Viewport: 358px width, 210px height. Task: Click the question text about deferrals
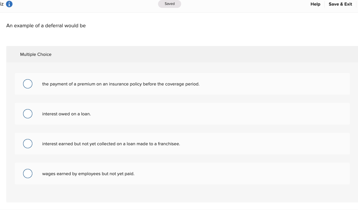(x=46, y=25)
